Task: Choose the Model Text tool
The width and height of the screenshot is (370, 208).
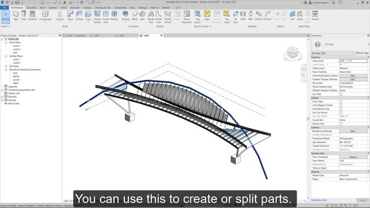Action: [151, 17]
